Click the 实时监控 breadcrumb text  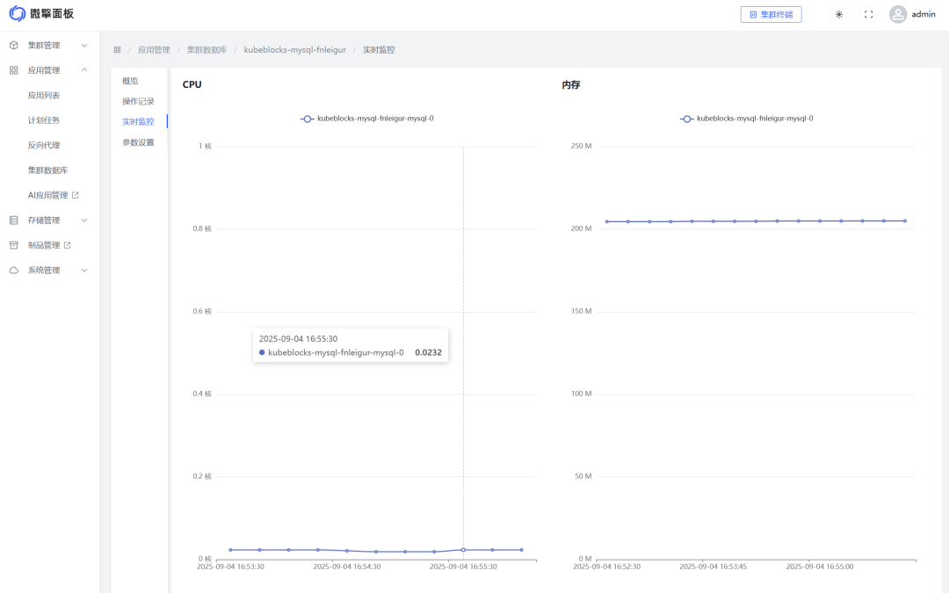[x=379, y=50]
